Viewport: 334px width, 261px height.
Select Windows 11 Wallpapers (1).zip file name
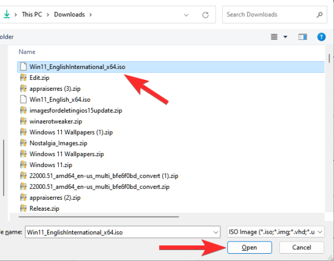click(x=71, y=132)
